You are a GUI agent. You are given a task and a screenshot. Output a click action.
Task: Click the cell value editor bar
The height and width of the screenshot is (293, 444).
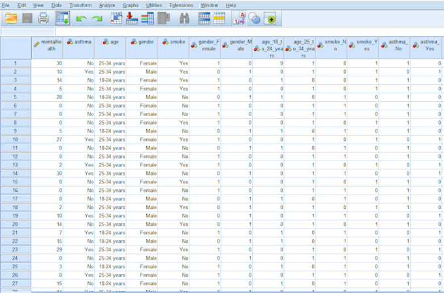pyautogui.click(x=249, y=31)
